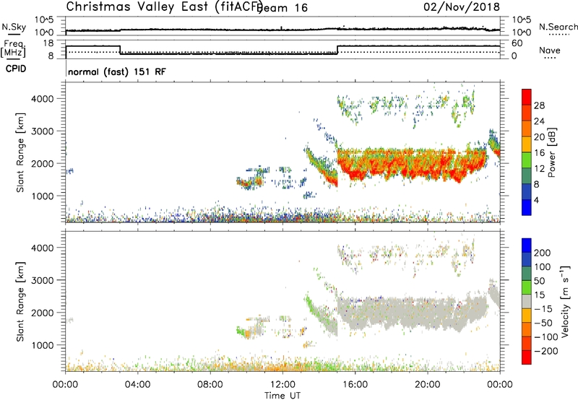Click the 'Slant Range [km]' label of power panel
578x400 pixels.
20,152
